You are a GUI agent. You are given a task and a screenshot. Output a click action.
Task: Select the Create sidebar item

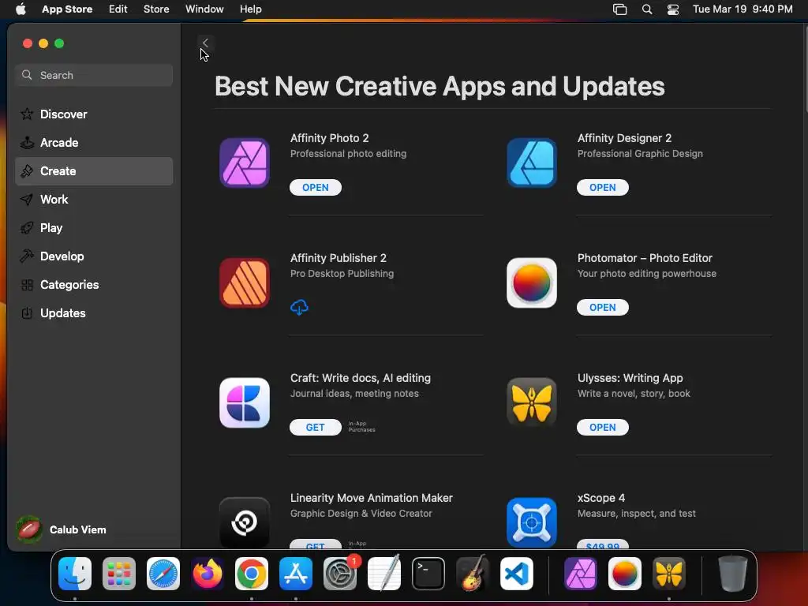pyautogui.click(x=94, y=171)
